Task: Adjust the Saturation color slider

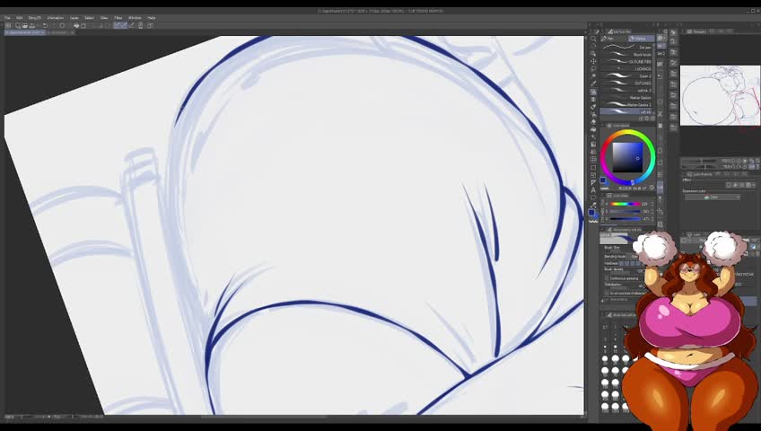Action: pyautogui.click(x=625, y=212)
